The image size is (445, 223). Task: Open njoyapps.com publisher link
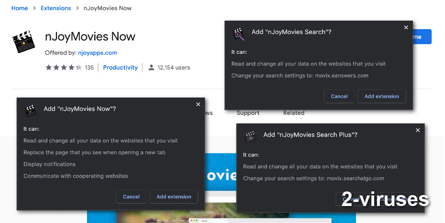(97, 53)
